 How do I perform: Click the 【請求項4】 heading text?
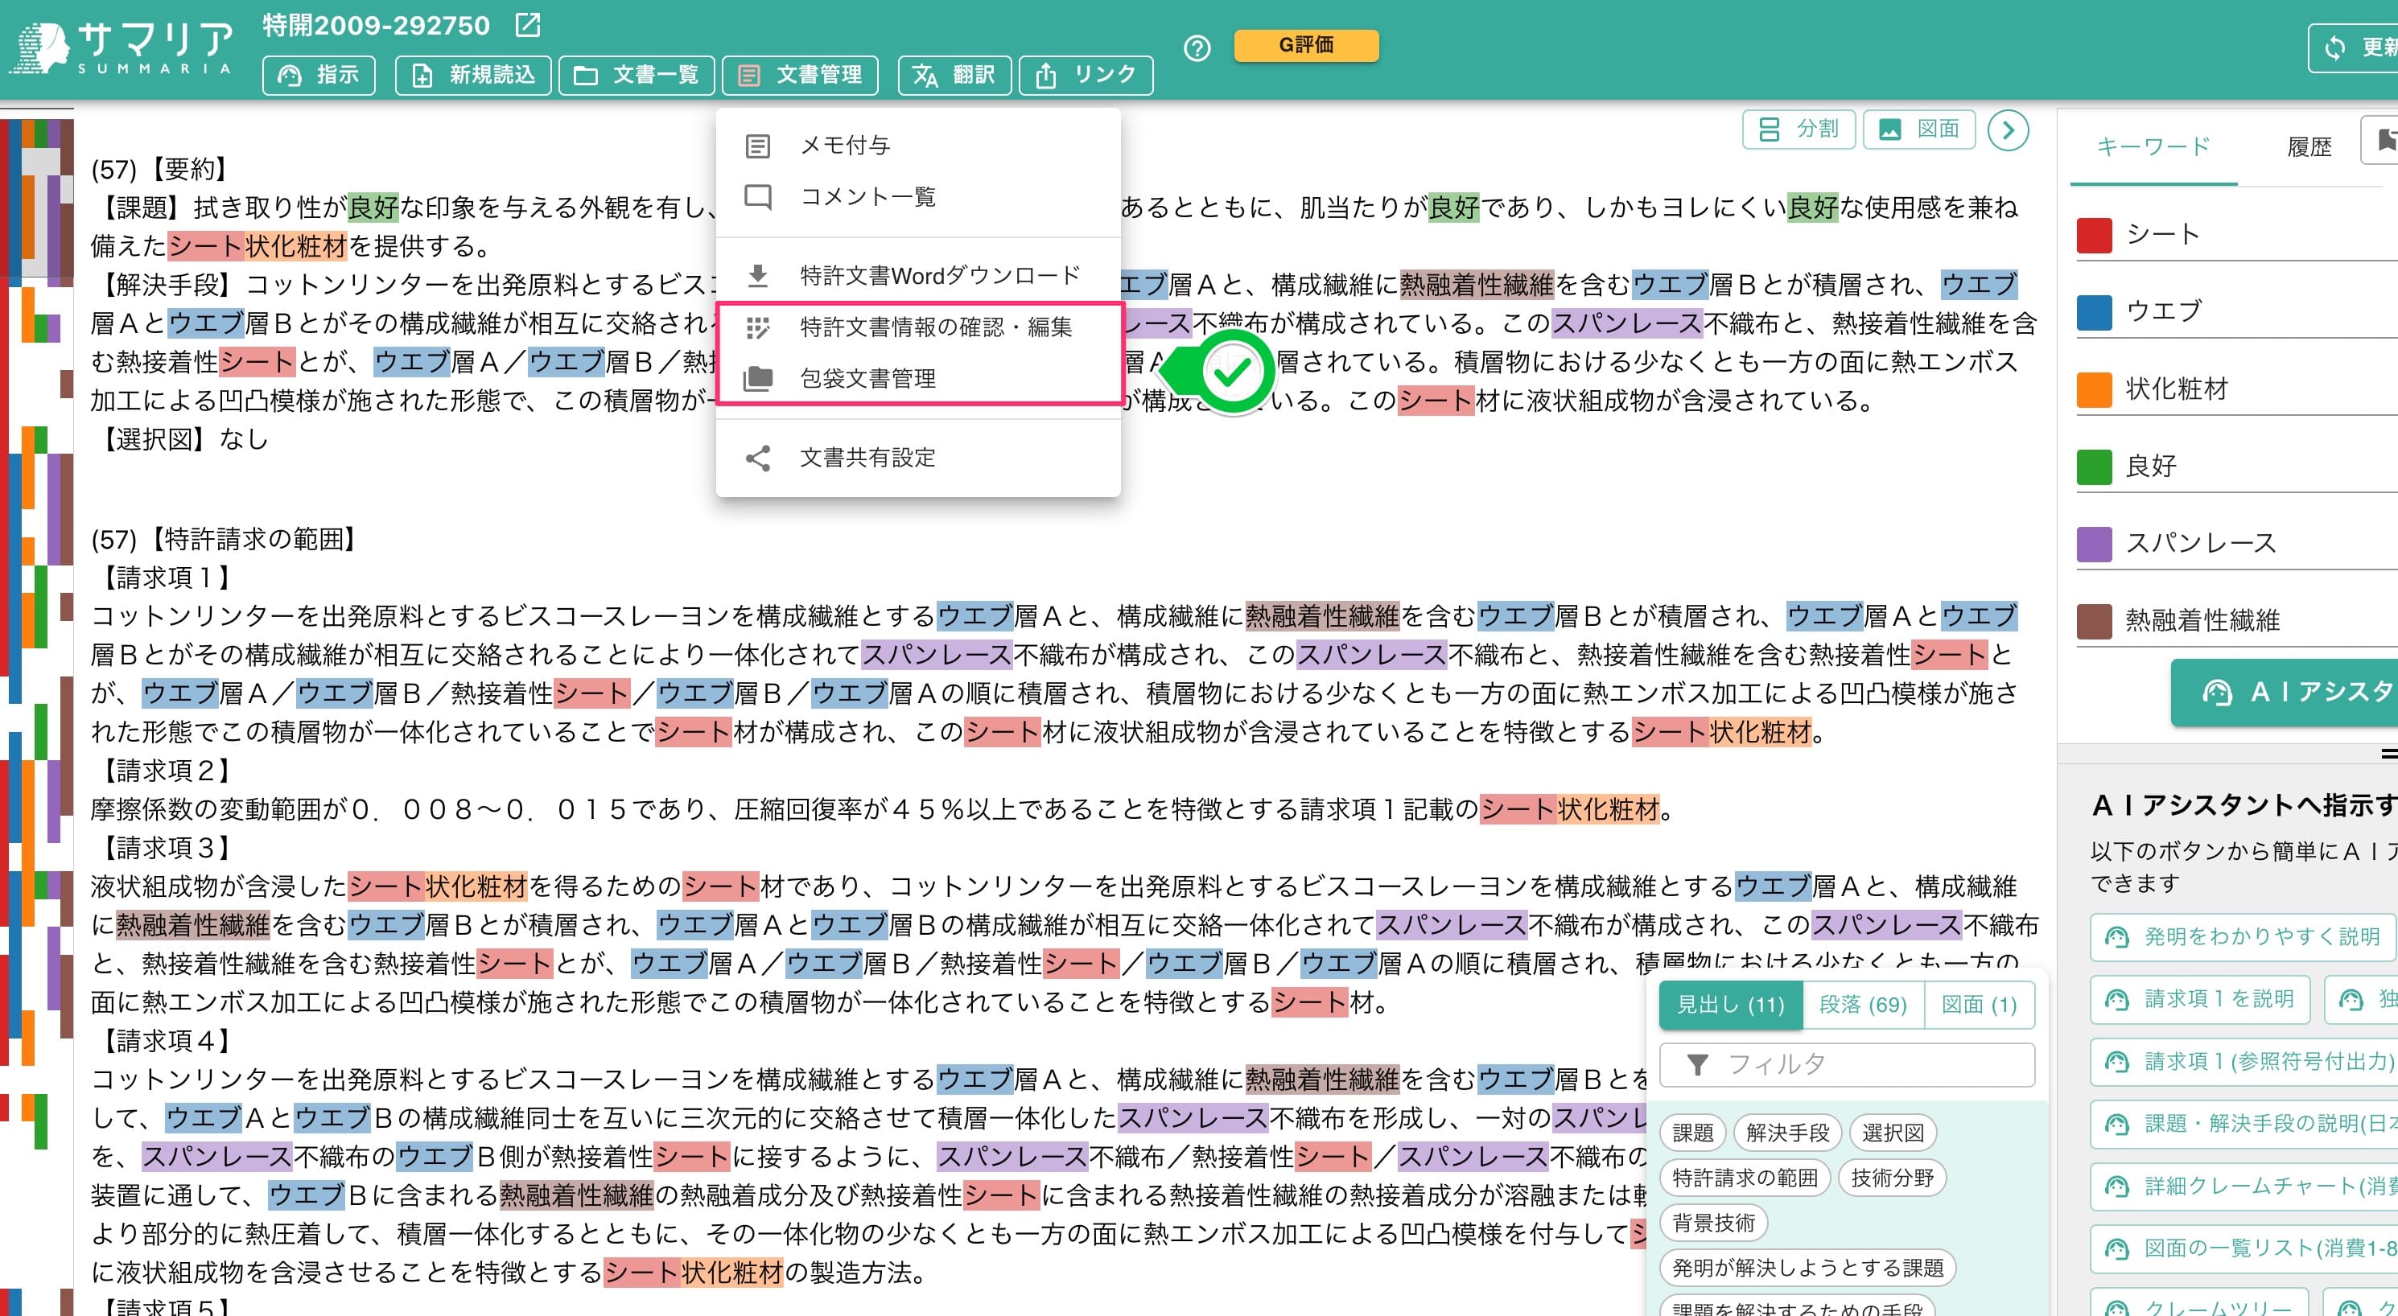(x=166, y=1041)
